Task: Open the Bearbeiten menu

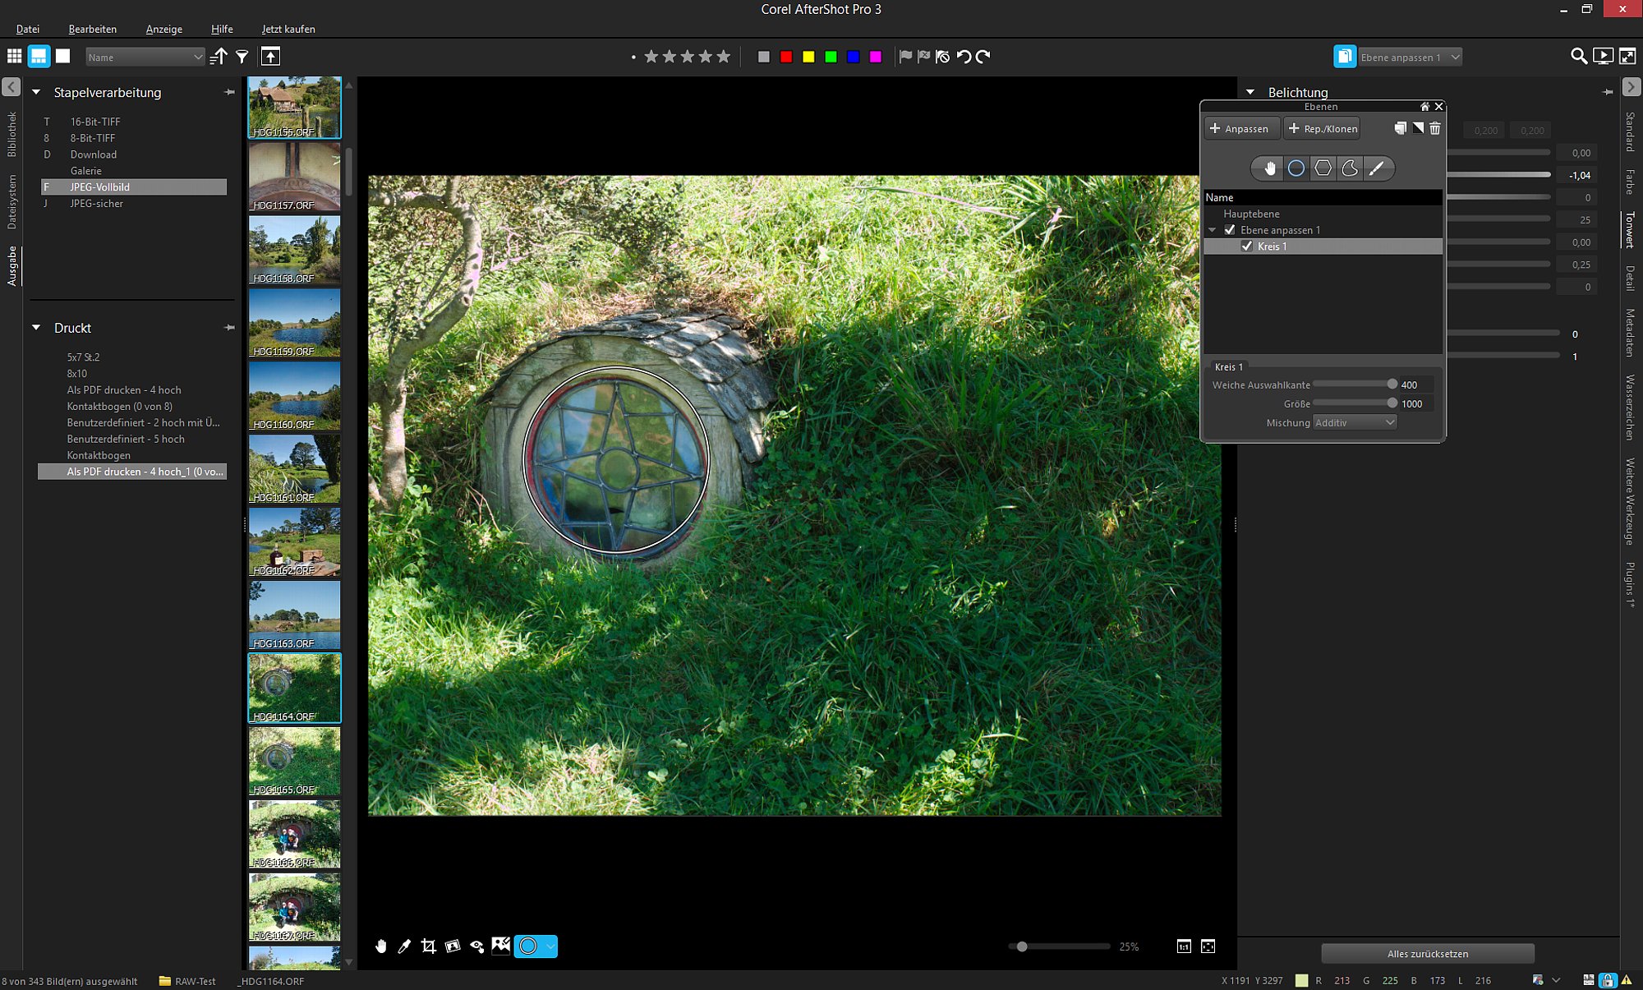Action: (93, 29)
